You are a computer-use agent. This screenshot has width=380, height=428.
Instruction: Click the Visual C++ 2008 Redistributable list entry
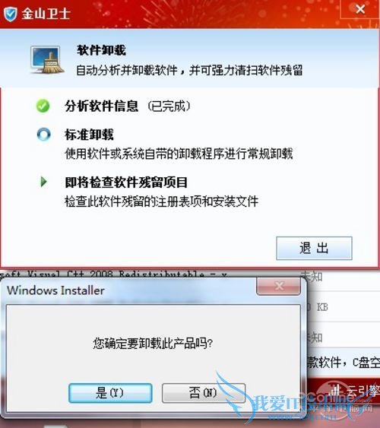tap(113, 274)
